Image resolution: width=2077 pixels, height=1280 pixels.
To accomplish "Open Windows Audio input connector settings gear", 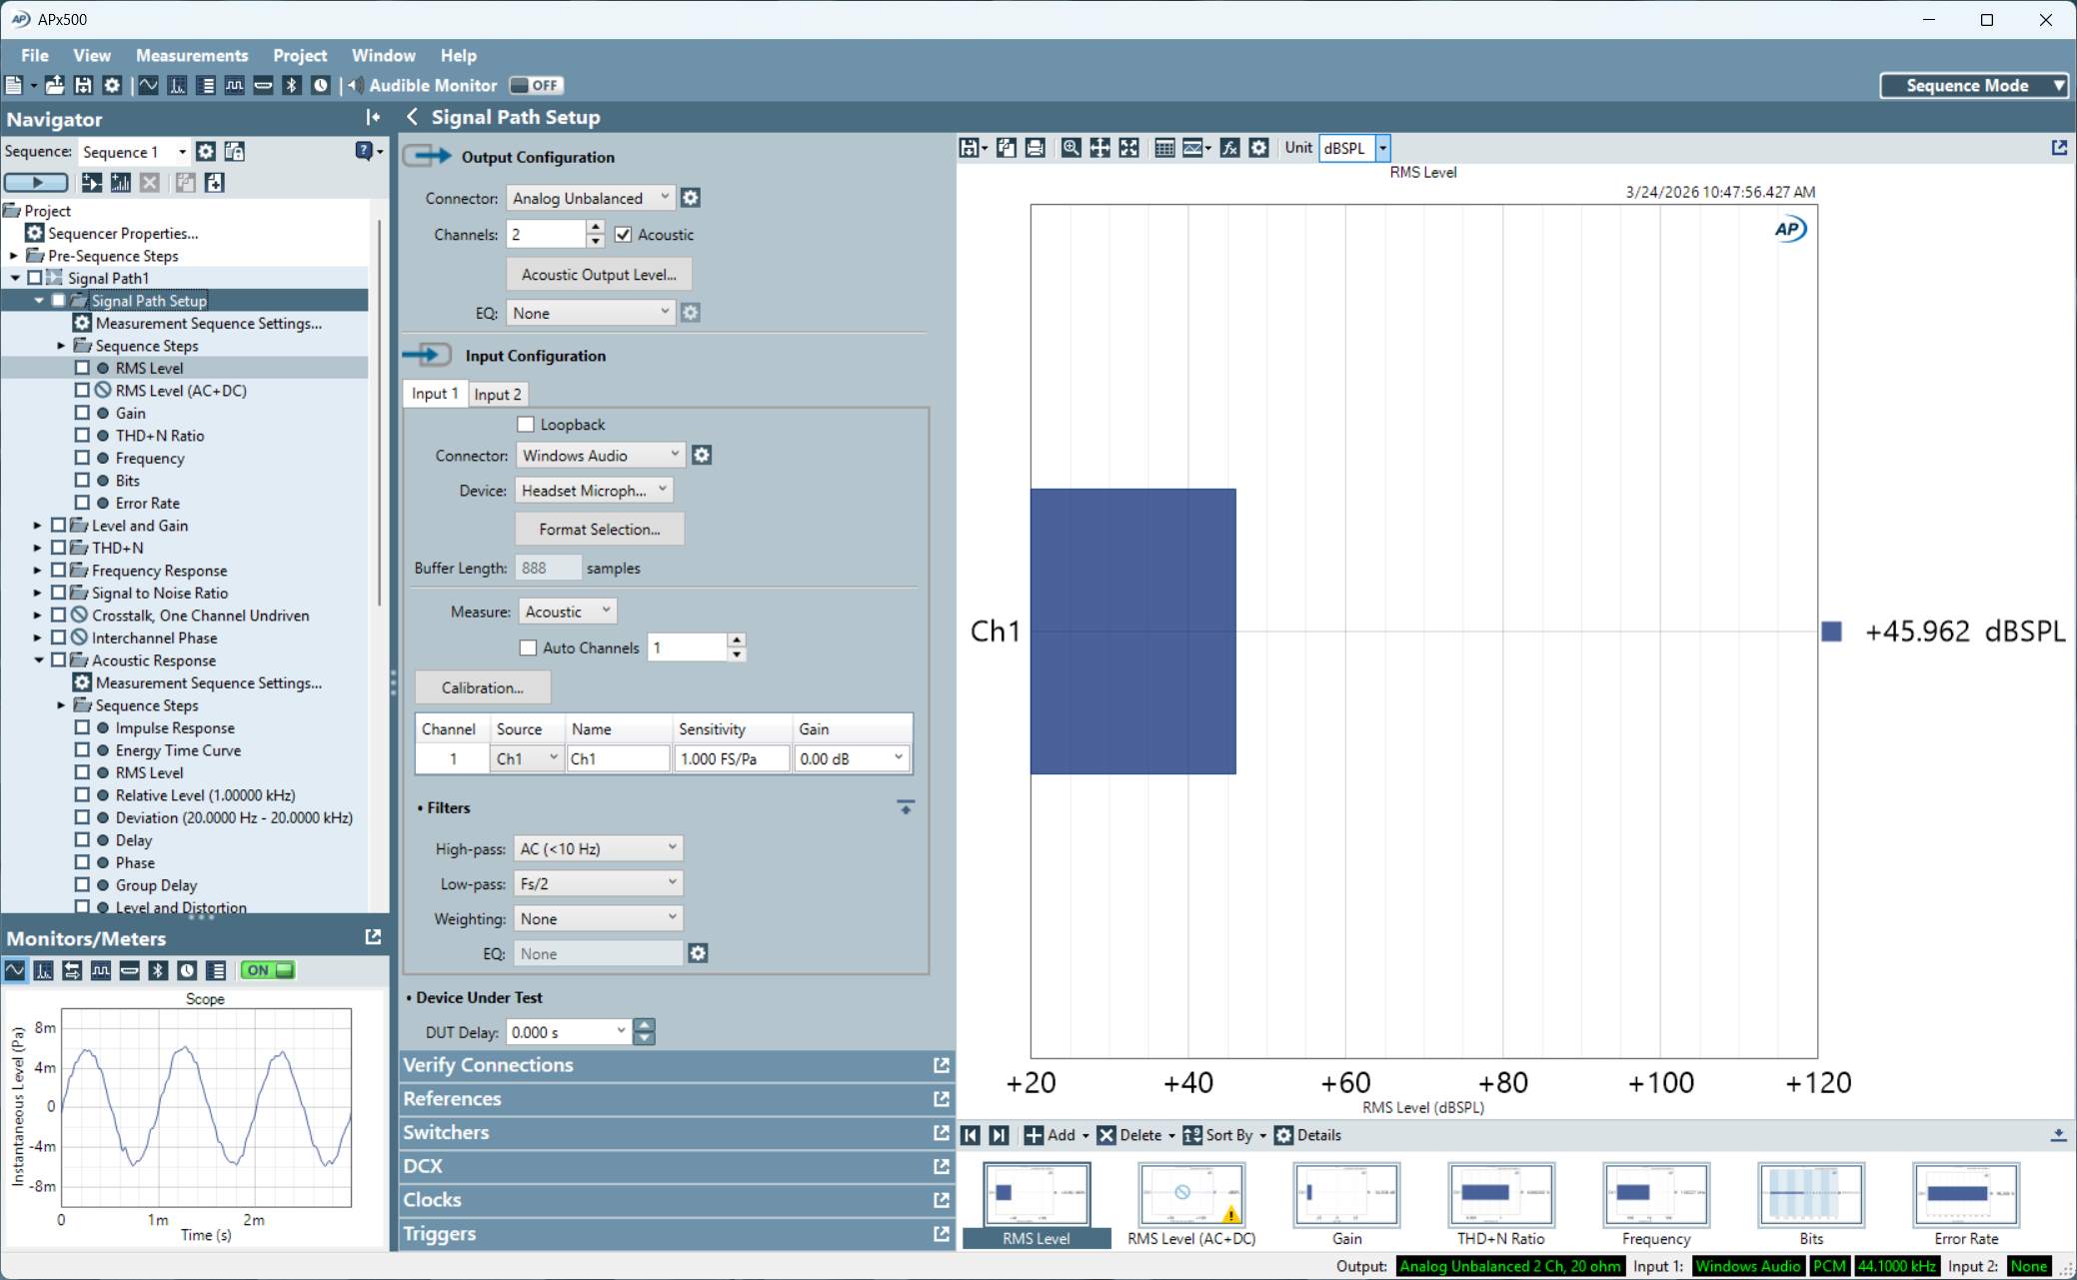I will [702, 456].
